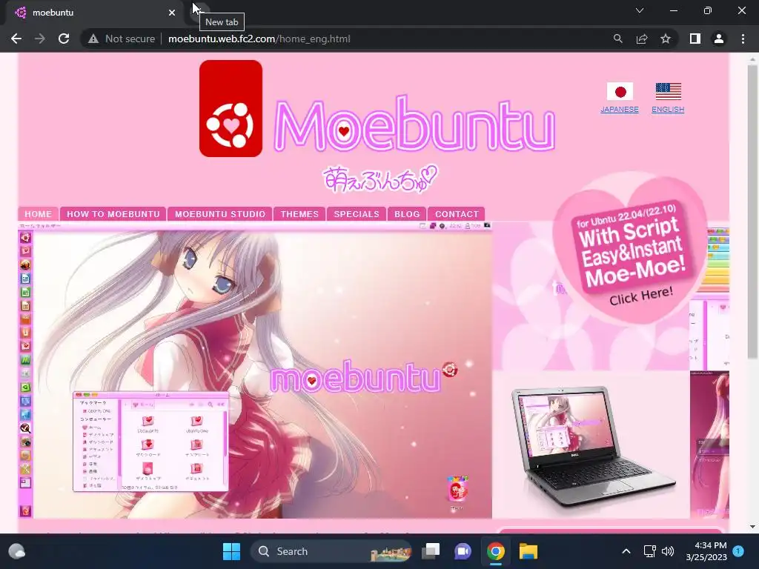This screenshot has height=569, width=759.
Task: Open the tab search chevron
Action: pos(640,10)
